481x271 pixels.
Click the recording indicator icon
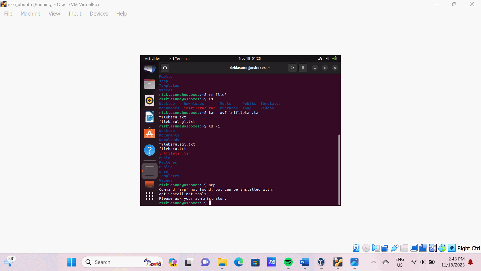(x=423, y=248)
